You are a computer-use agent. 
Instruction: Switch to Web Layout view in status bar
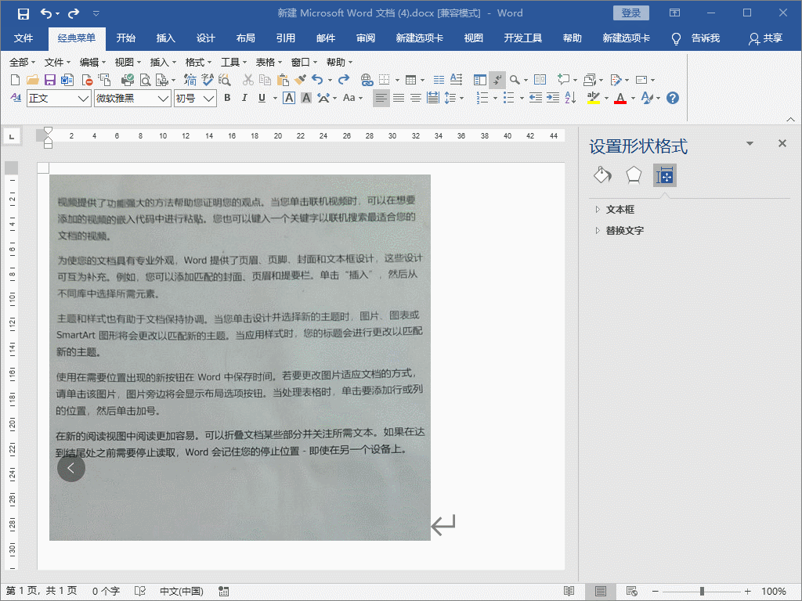coord(632,592)
